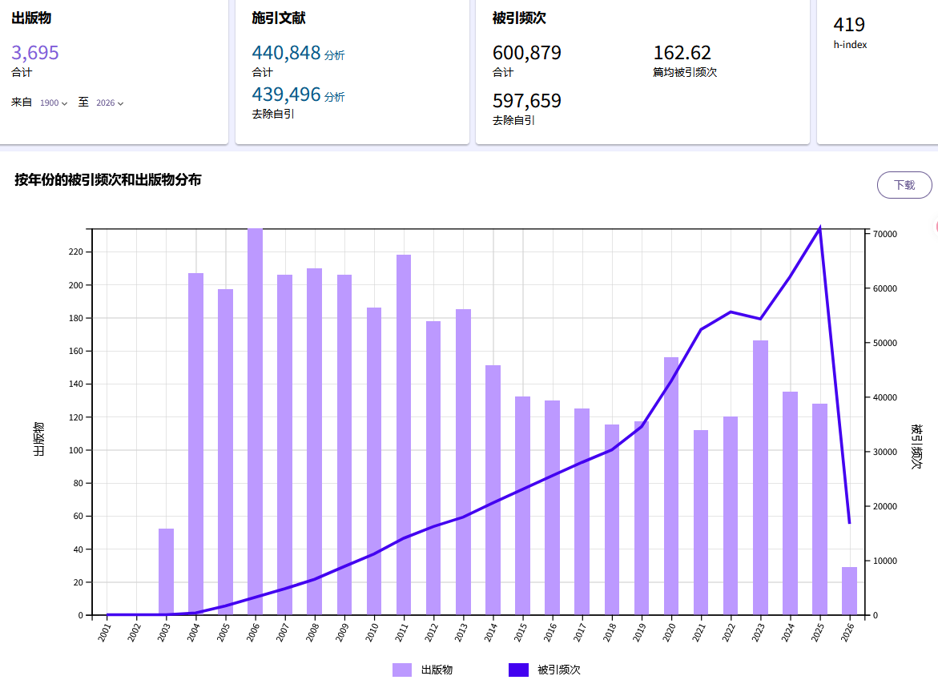The image size is (938, 688).
Task: Select the 2003 bar in chart
Action: pyautogui.click(x=166, y=572)
